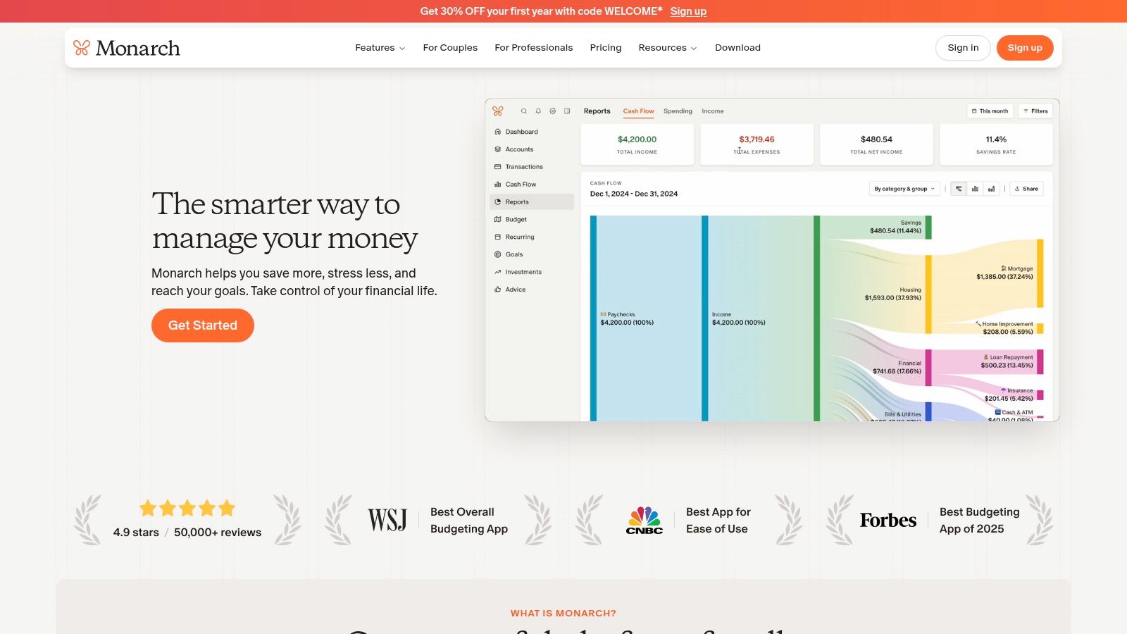Click the CNBC peacock logo
This screenshot has width=1127, height=634.
coord(645,521)
